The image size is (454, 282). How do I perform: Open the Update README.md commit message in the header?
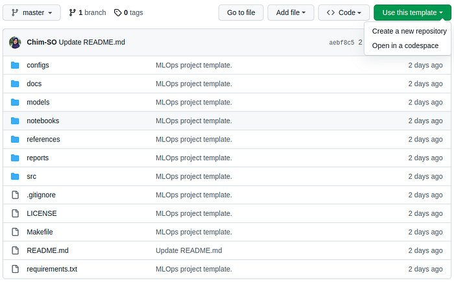tap(92, 42)
